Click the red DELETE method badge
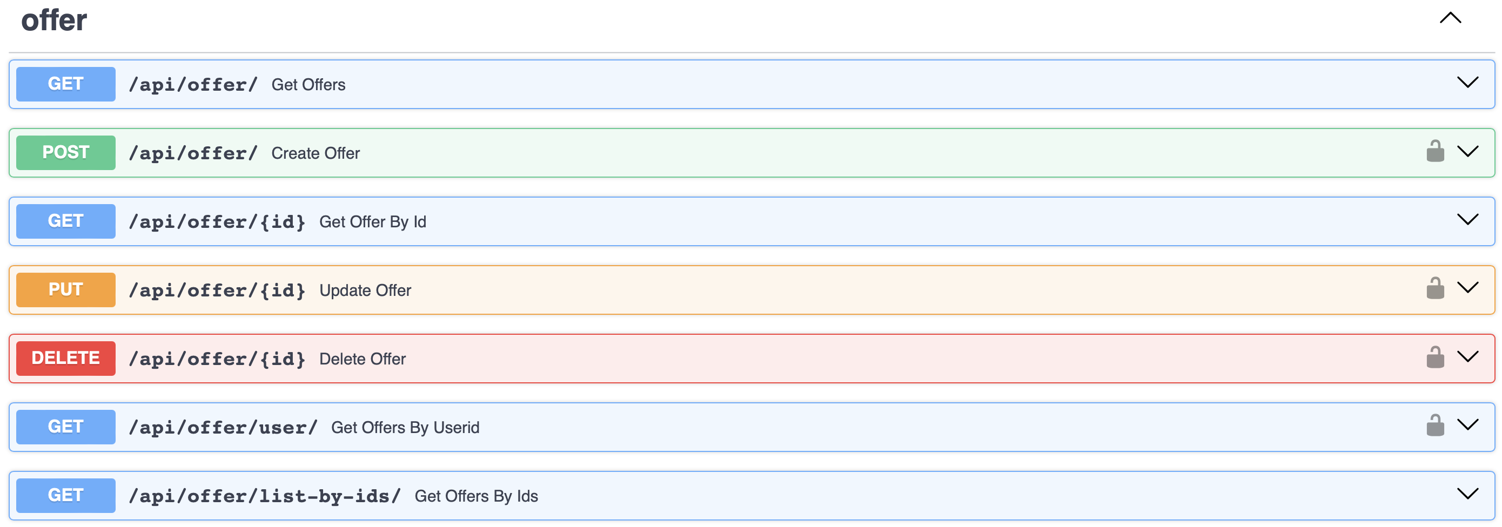Viewport: 1502px width, 527px height. pos(66,359)
